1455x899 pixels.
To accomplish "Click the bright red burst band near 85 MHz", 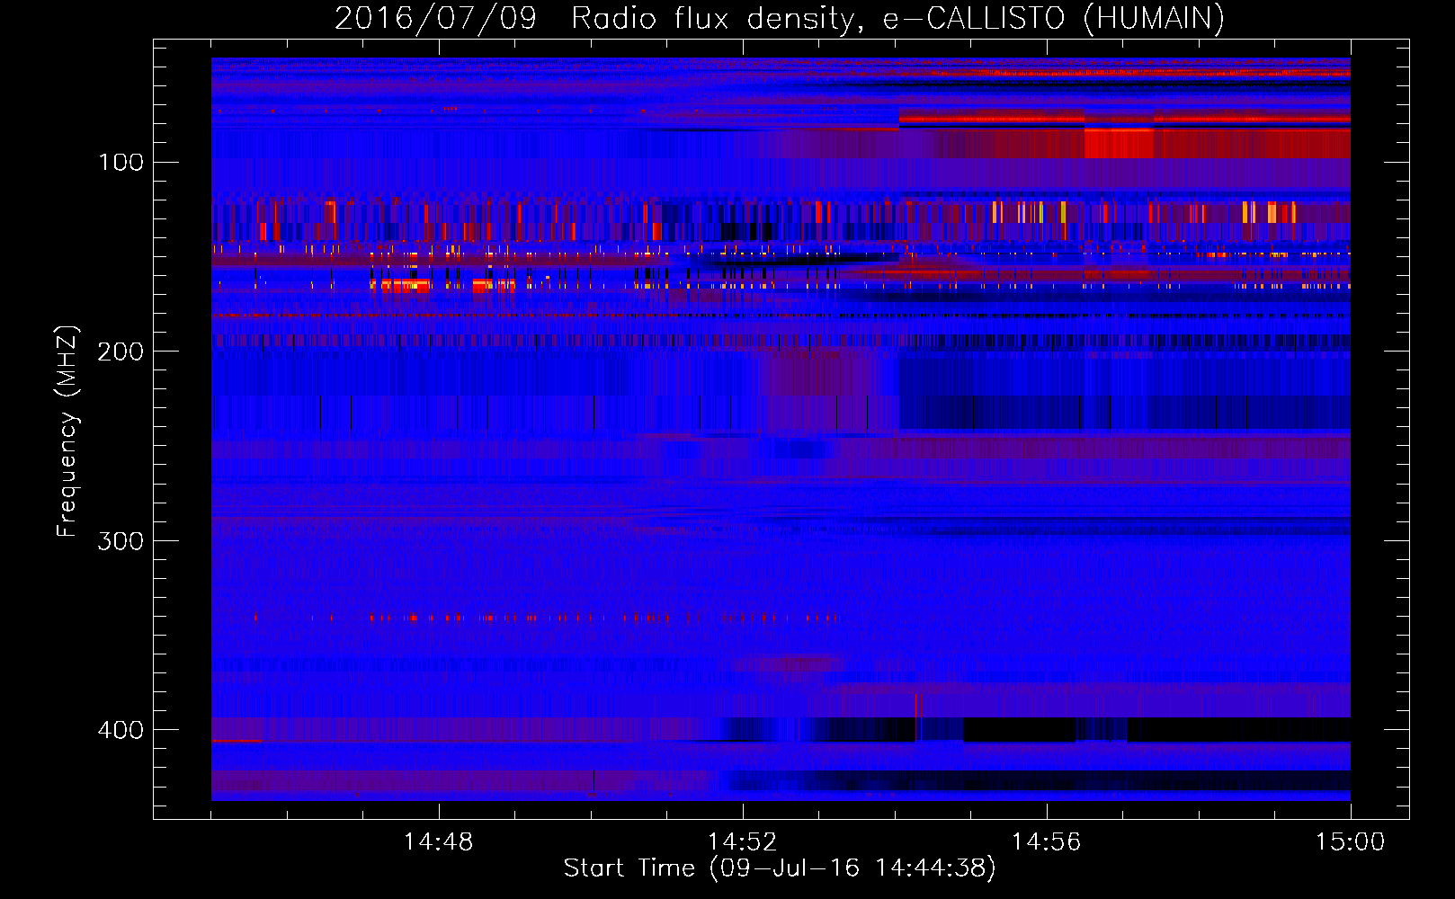I will [1119, 143].
